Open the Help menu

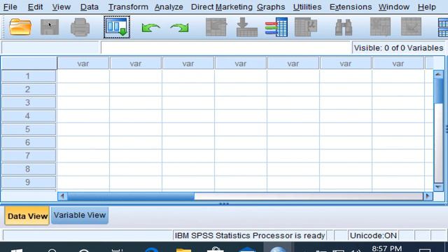coord(427,7)
